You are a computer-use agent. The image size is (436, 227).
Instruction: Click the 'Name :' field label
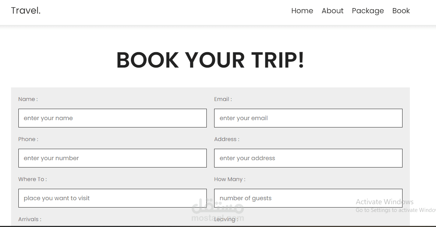tap(28, 99)
